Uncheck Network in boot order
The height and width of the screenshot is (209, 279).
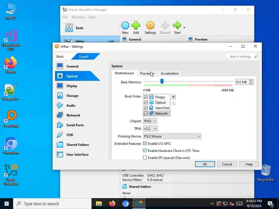pyautogui.click(x=146, y=113)
